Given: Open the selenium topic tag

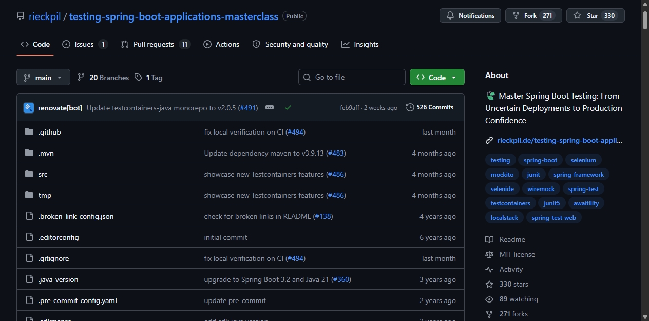Looking at the screenshot, I should tap(583, 160).
